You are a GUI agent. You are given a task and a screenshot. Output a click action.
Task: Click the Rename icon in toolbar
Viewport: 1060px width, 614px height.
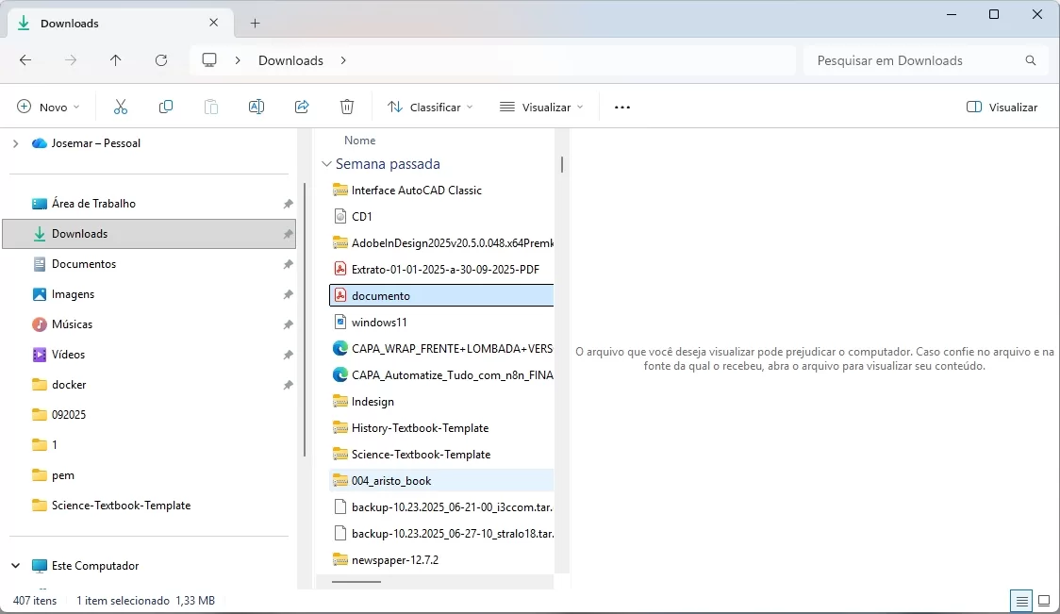[256, 108]
